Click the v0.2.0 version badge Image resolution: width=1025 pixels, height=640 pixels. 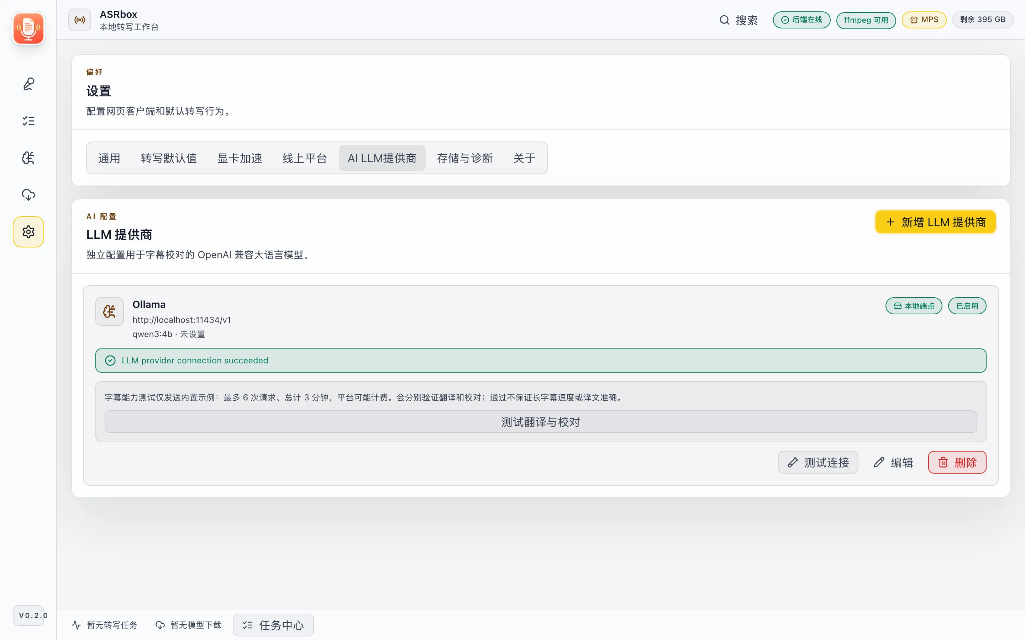tap(28, 615)
